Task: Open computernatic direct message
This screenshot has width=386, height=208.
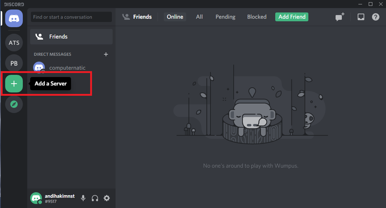Action: 71,68
